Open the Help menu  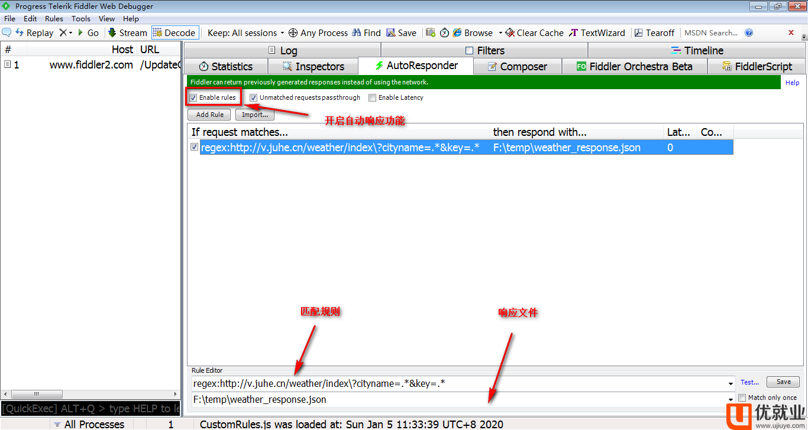[131, 19]
